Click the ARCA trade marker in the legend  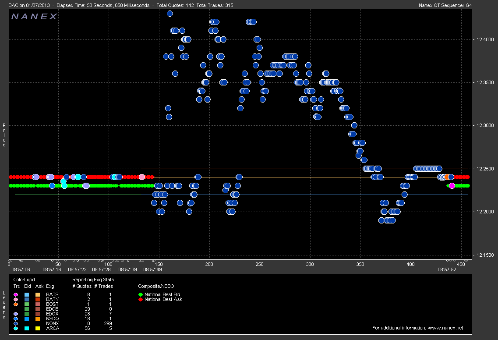click(x=16, y=328)
